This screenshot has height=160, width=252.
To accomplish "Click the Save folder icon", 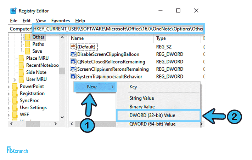I will click(x=28, y=51).
